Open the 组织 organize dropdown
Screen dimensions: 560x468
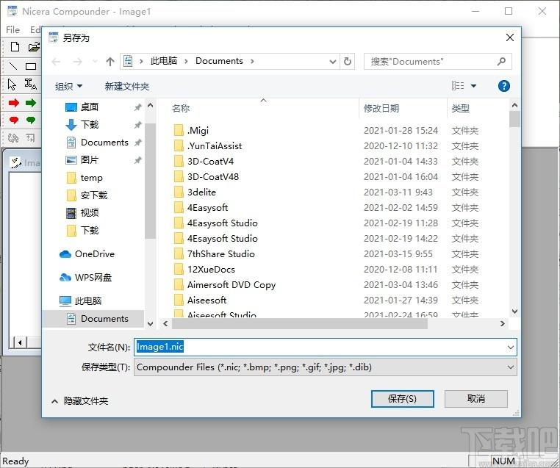tap(68, 86)
